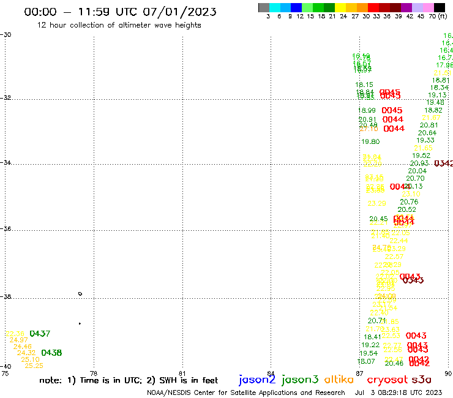The width and height of the screenshot is (453, 398).
Task: Click the '18.34' wave height value
Action: click(440, 88)
